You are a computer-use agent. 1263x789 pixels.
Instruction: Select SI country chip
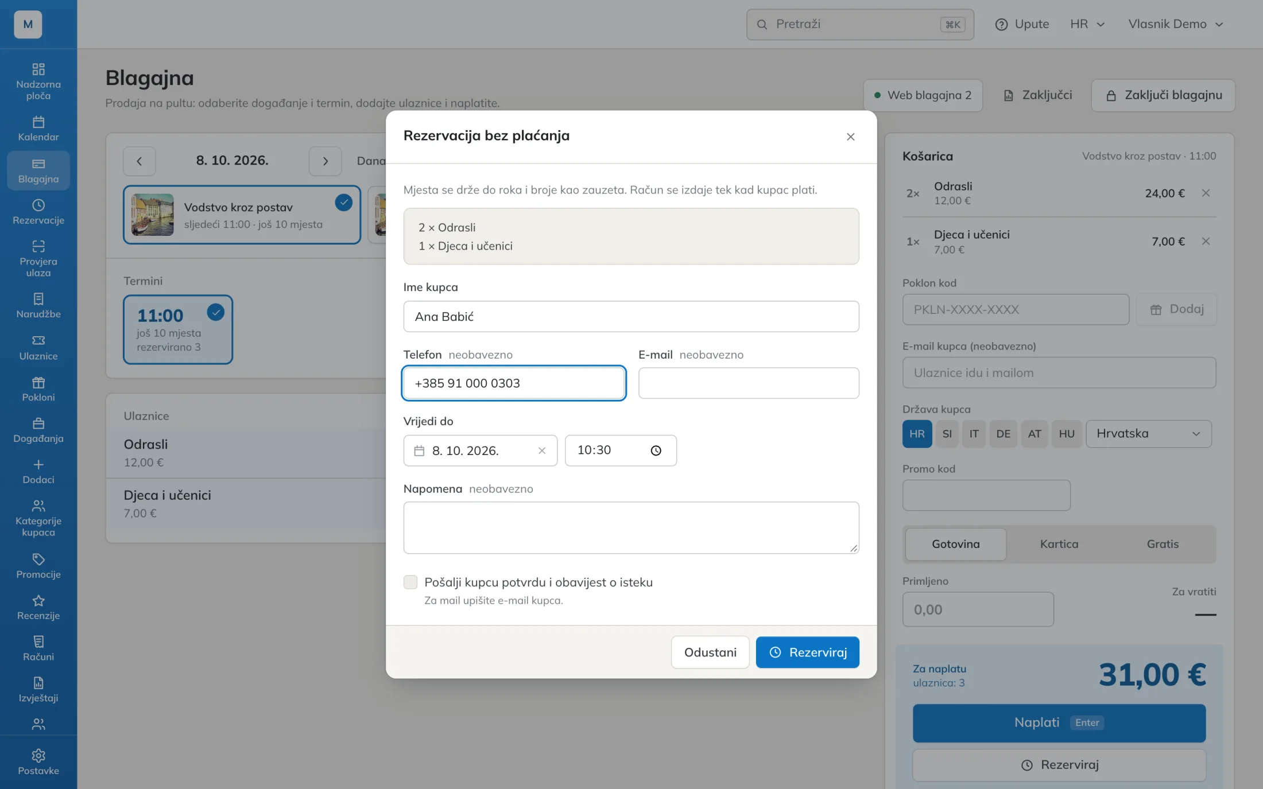[x=947, y=434]
